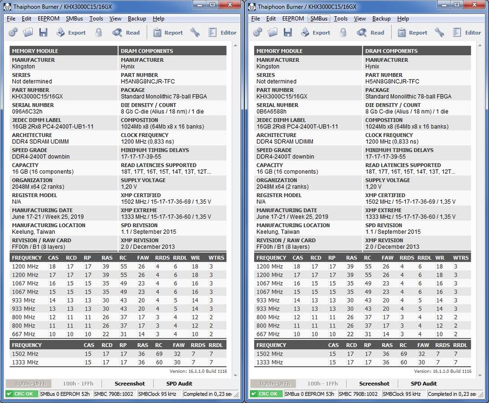
Task: Open the SMBus menu in the left window
Action: point(75,19)
